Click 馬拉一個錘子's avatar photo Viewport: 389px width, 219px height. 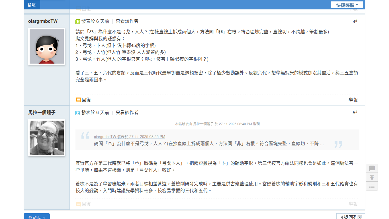click(x=46, y=138)
